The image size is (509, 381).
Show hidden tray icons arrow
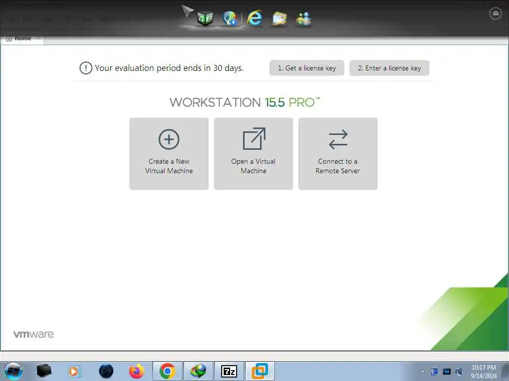coord(423,372)
